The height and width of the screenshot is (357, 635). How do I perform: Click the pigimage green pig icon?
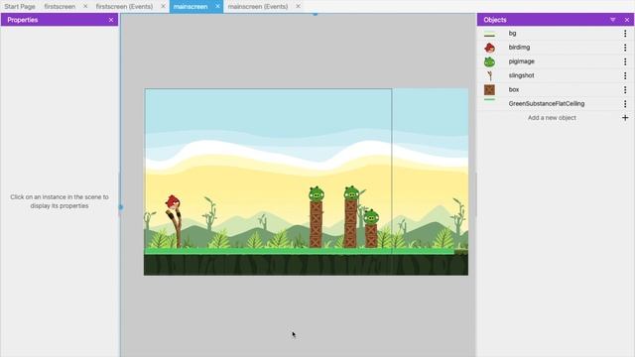click(489, 61)
